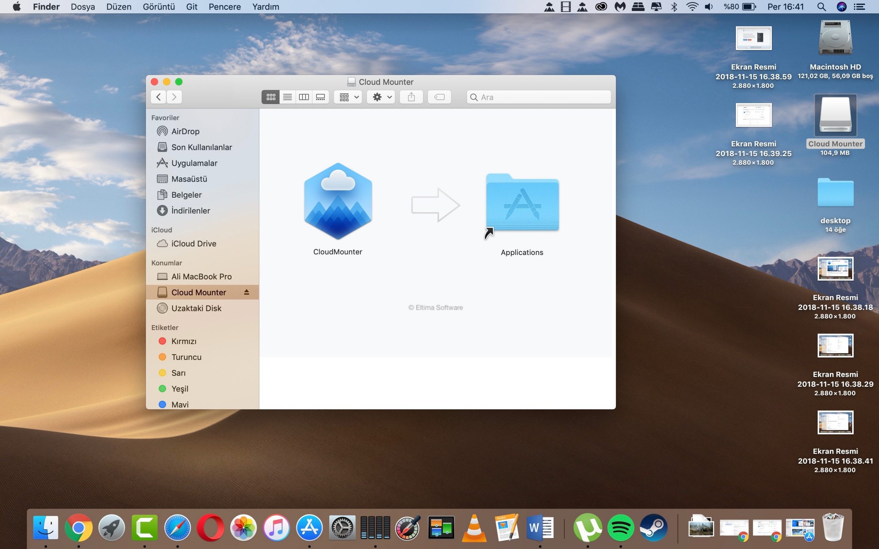This screenshot has width=879, height=549.
Task: Open the Wi-Fi status menu
Action: pos(692,7)
